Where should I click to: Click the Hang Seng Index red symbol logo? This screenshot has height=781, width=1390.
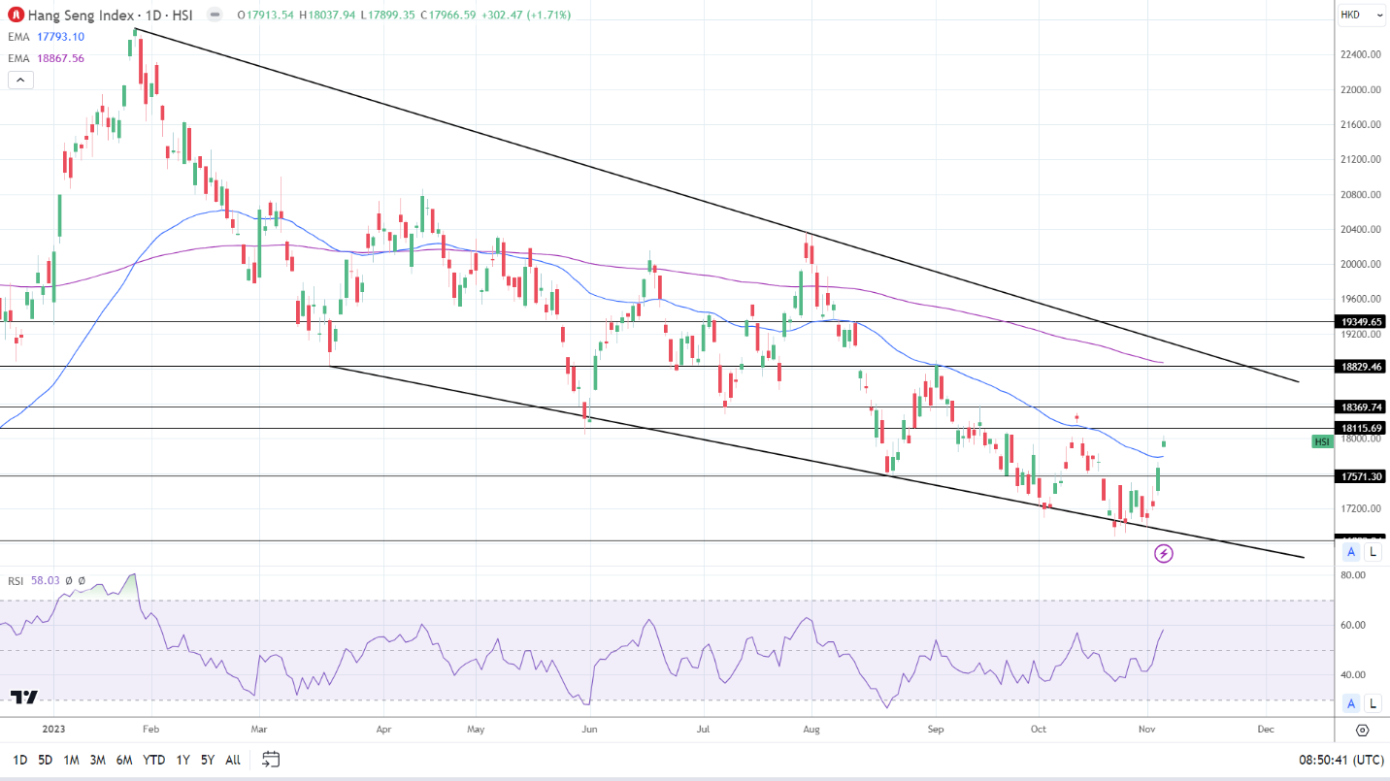pyautogui.click(x=16, y=16)
